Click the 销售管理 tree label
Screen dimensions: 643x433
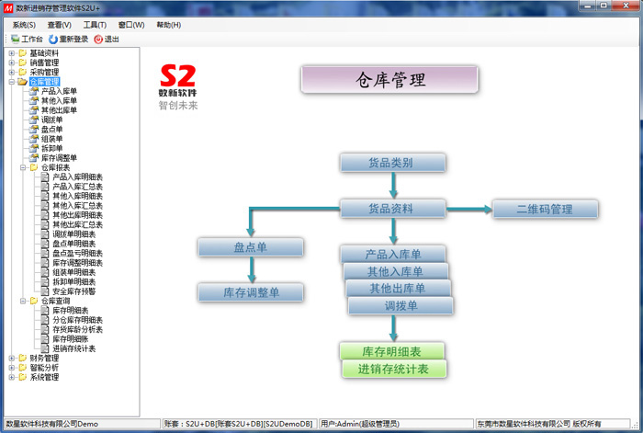44,63
